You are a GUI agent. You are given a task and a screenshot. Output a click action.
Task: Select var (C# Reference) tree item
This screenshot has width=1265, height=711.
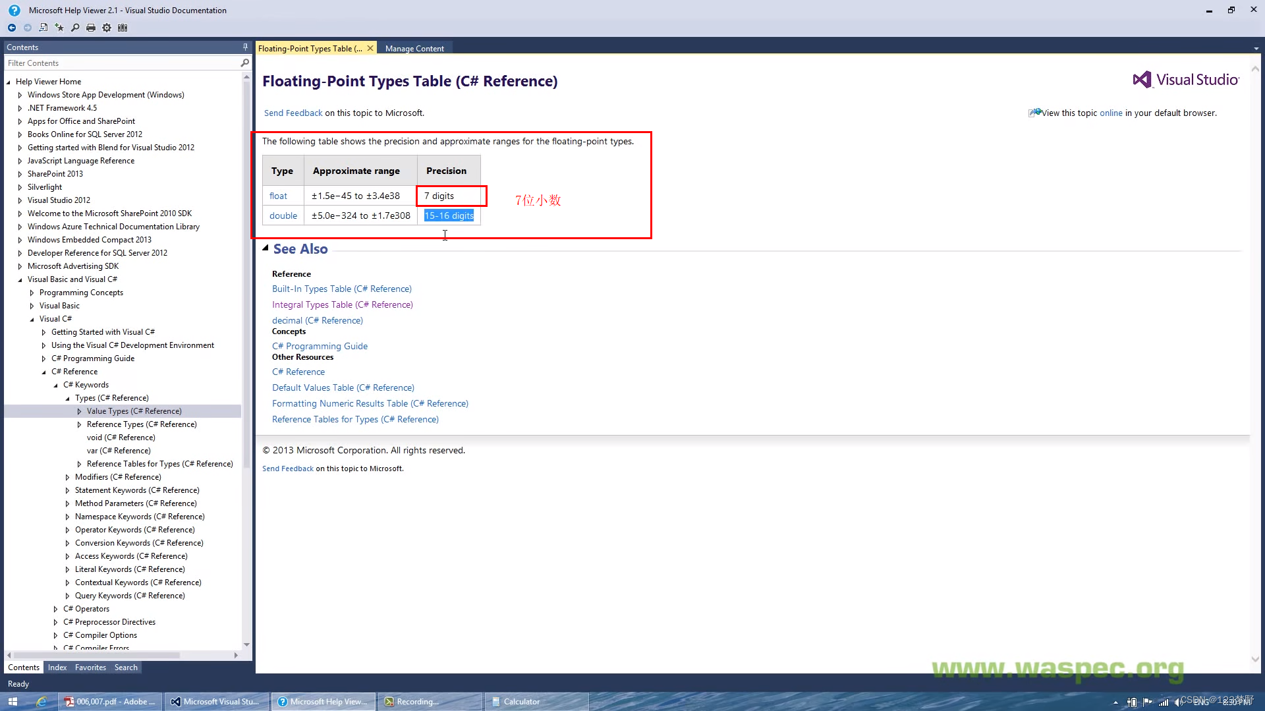(x=119, y=451)
